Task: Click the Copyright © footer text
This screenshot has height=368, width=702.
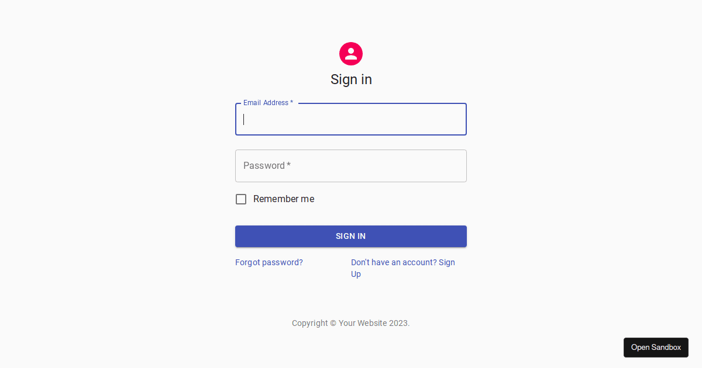Action: 314,323
